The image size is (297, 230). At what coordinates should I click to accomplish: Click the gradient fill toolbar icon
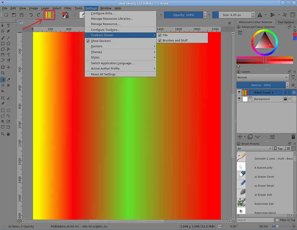tap(49, 15)
